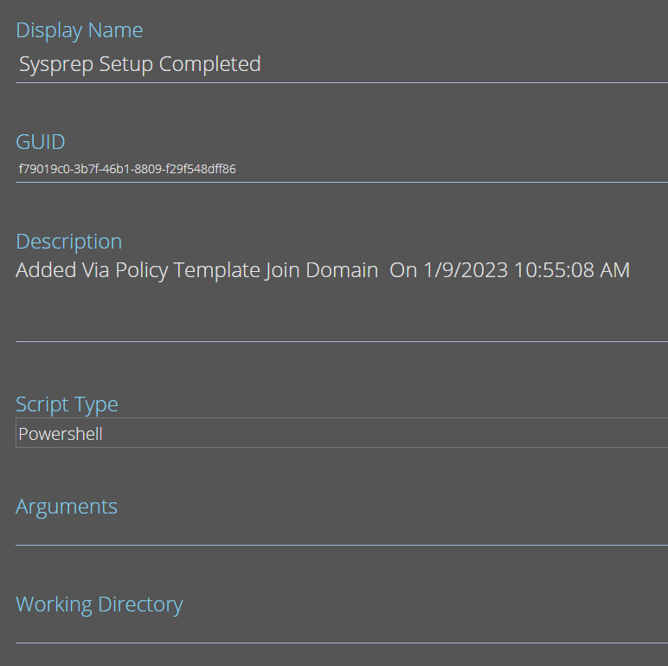Click the Working Directory label
Image resolution: width=668 pixels, height=666 pixels.
[100, 605]
